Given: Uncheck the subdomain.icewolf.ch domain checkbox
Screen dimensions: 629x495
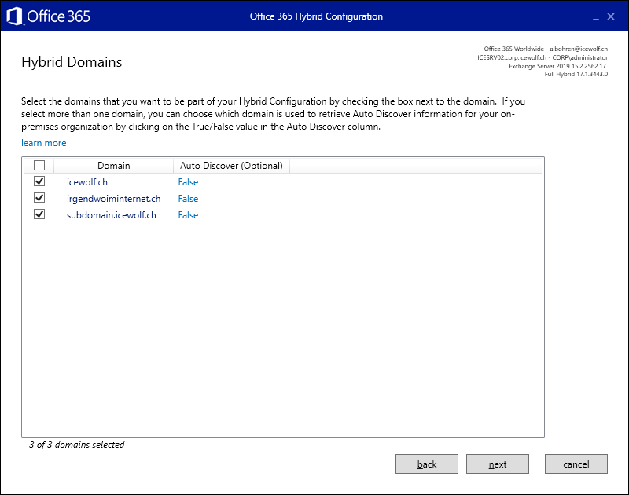Looking at the screenshot, I should coord(39,214).
